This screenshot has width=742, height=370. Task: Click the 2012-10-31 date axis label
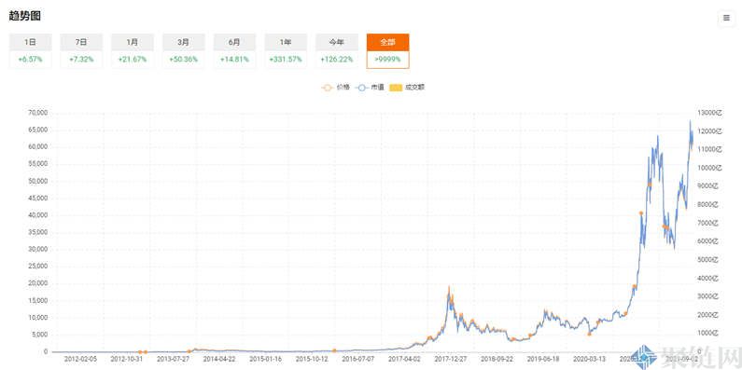tap(126, 359)
